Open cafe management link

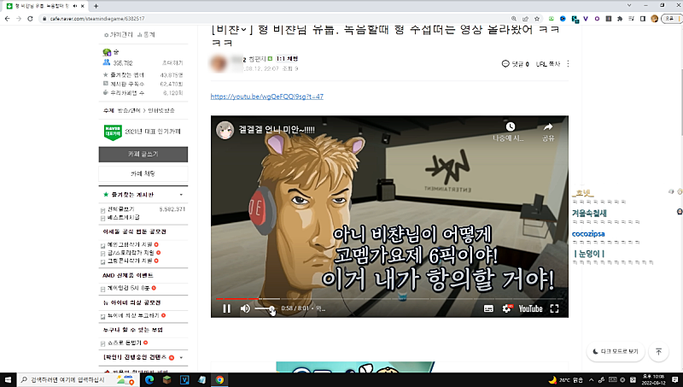pos(119,34)
